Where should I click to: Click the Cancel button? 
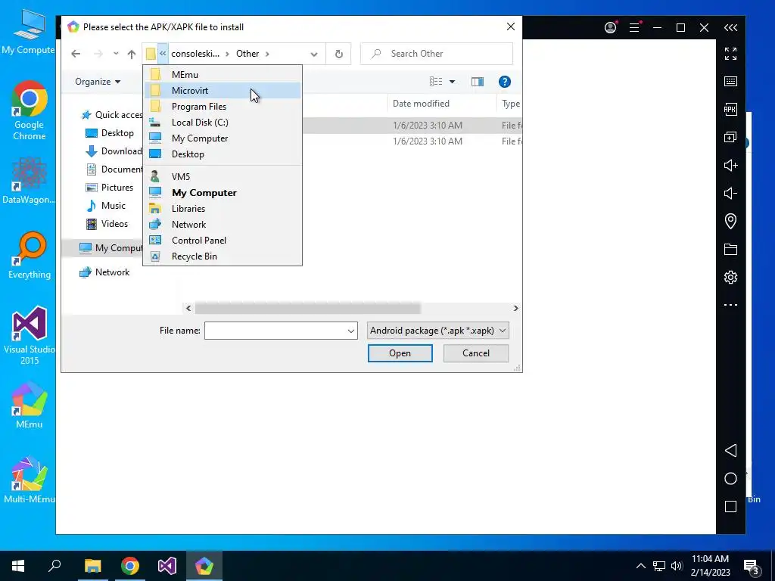475,353
